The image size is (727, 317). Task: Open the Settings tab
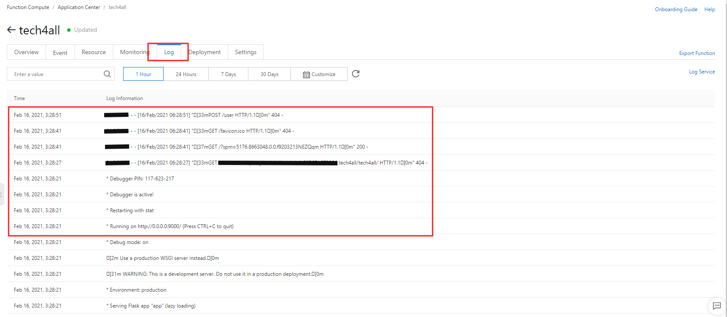pos(246,52)
